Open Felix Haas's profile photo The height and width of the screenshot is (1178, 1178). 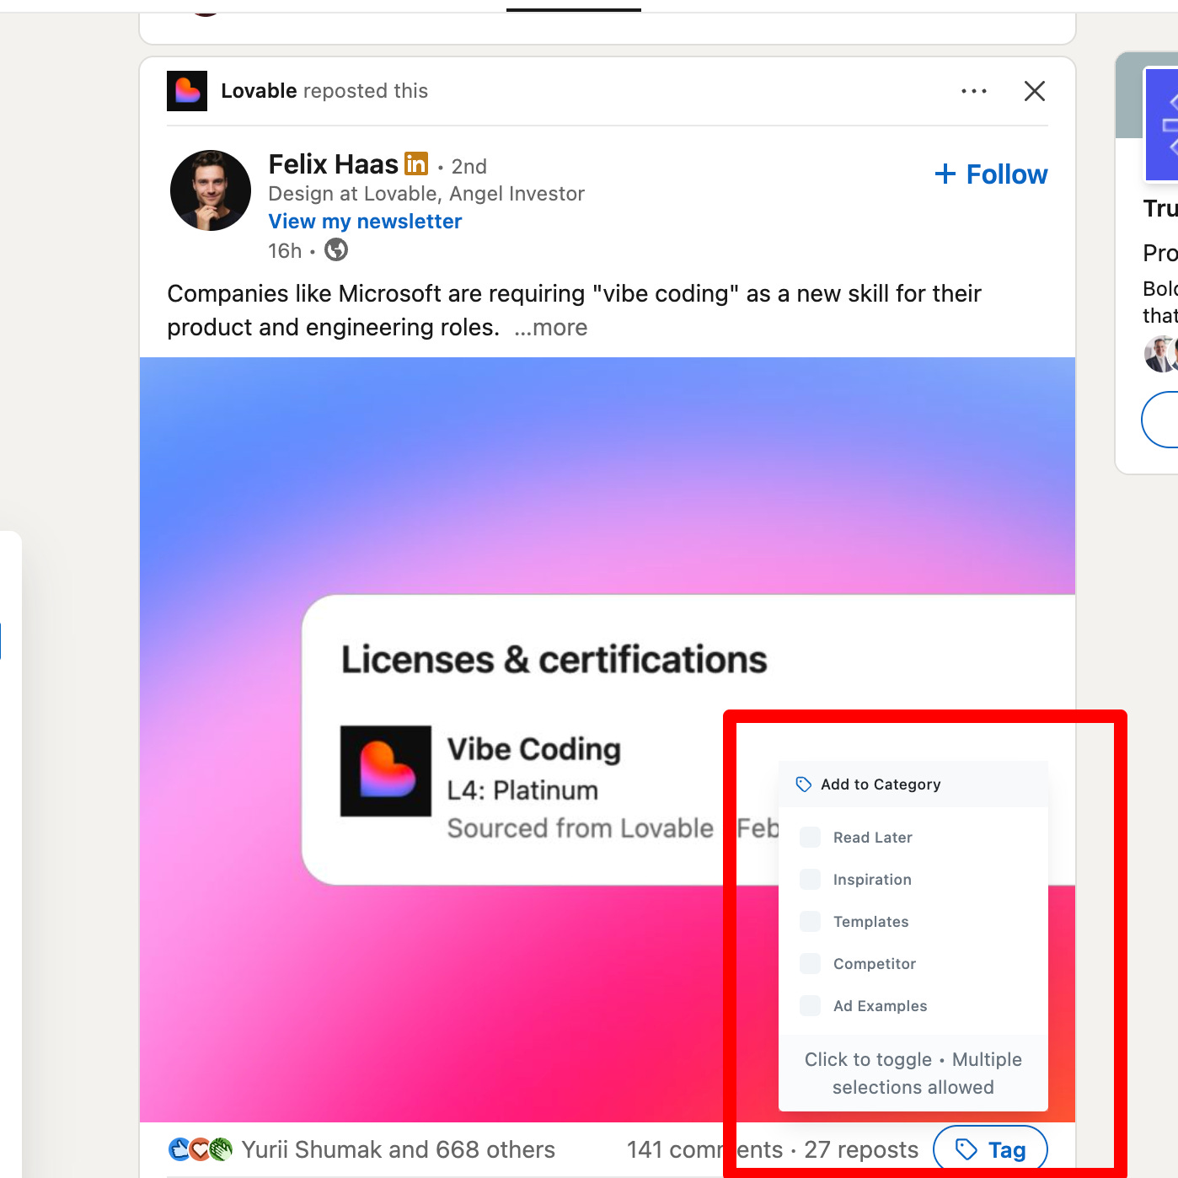click(x=211, y=190)
